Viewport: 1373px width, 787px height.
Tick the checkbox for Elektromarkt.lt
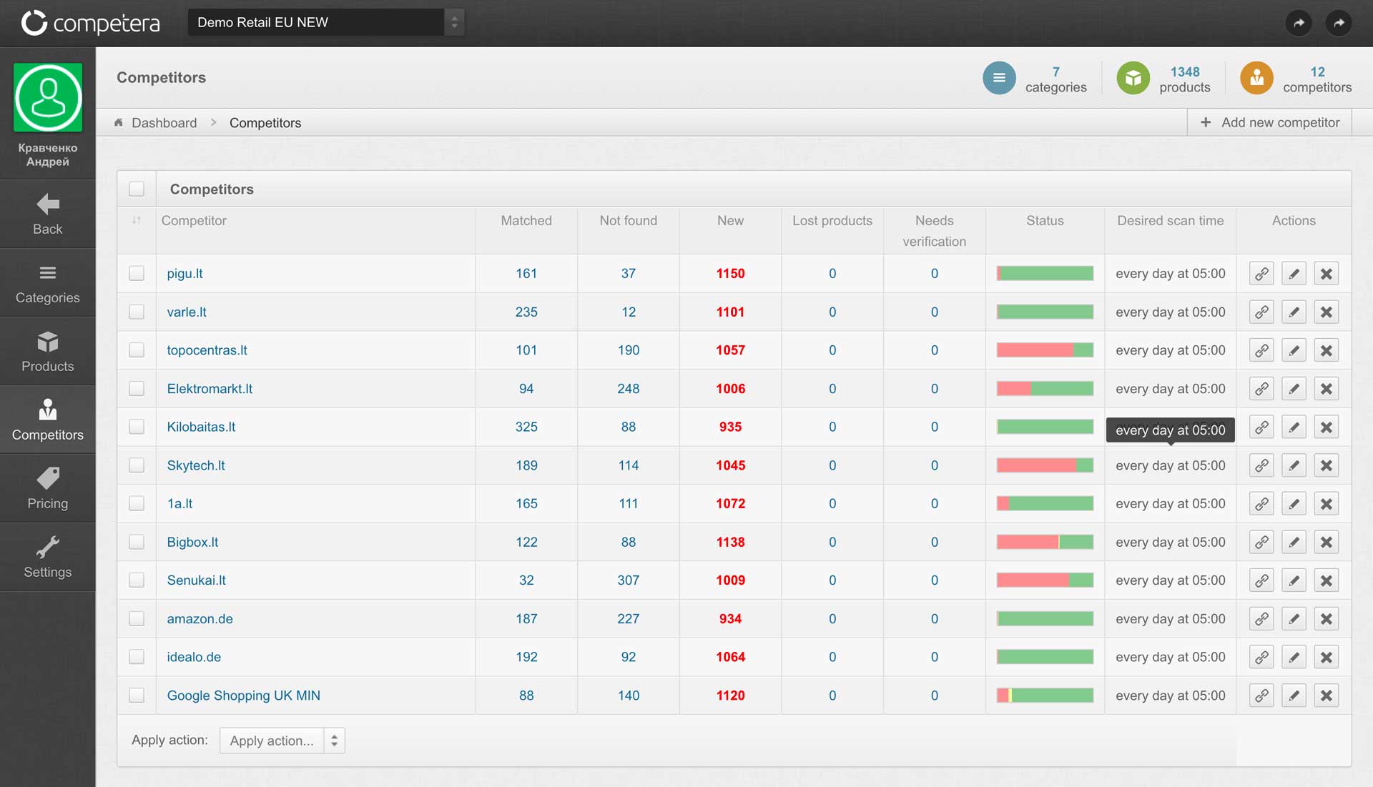[x=137, y=389]
